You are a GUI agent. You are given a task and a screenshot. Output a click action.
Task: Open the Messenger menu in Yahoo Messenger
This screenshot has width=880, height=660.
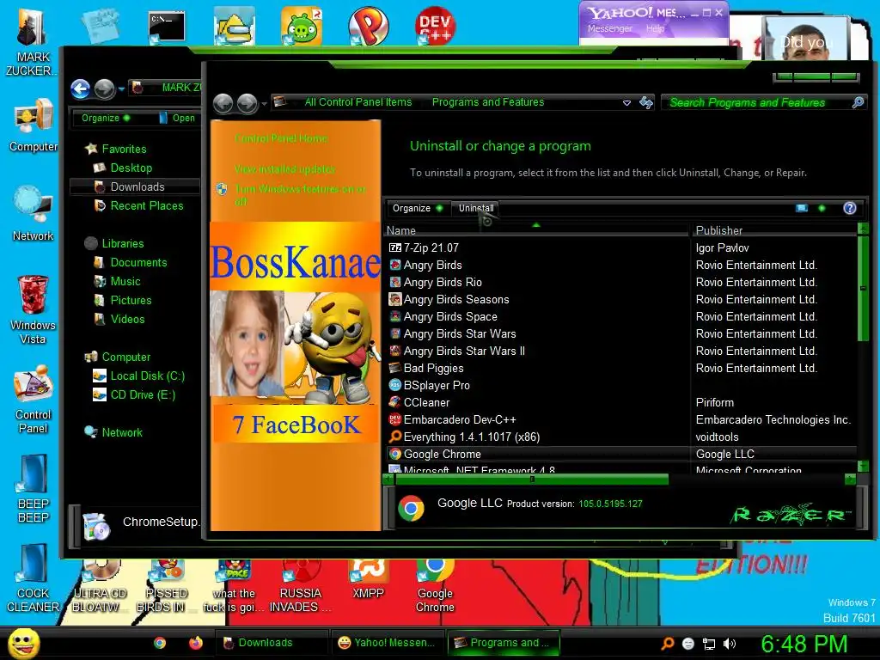coord(609,28)
